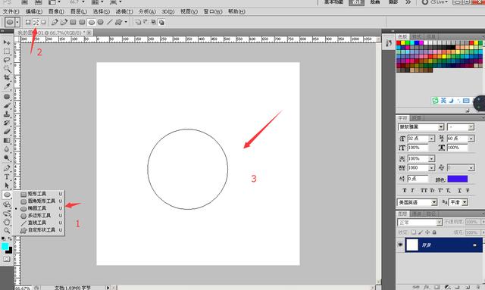
Task: Open the leading dropdown 60 点
Action: click(471, 139)
